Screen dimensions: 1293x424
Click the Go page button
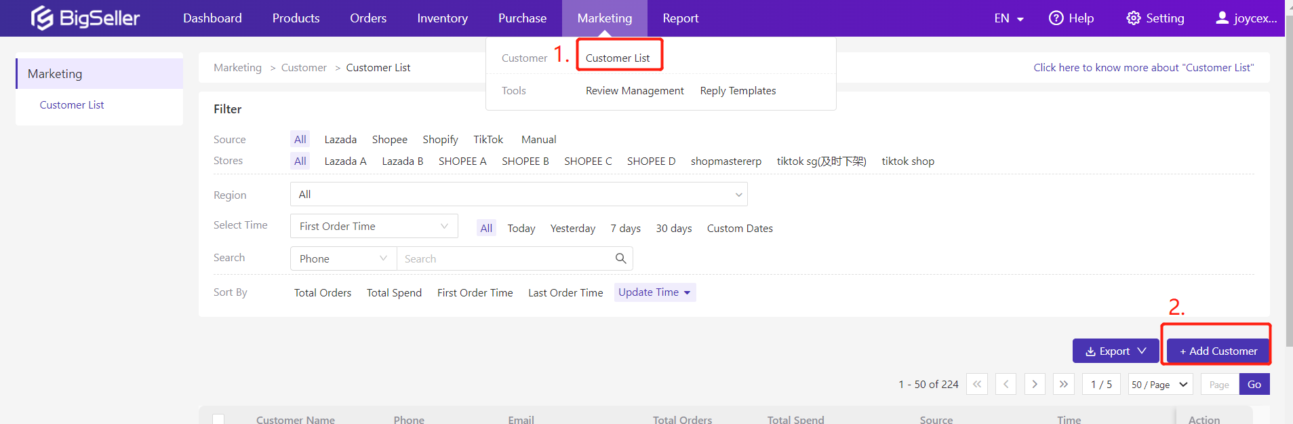point(1254,384)
